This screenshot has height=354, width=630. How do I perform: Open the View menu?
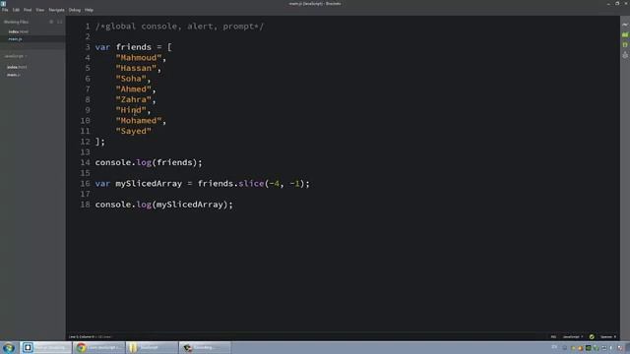39,10
